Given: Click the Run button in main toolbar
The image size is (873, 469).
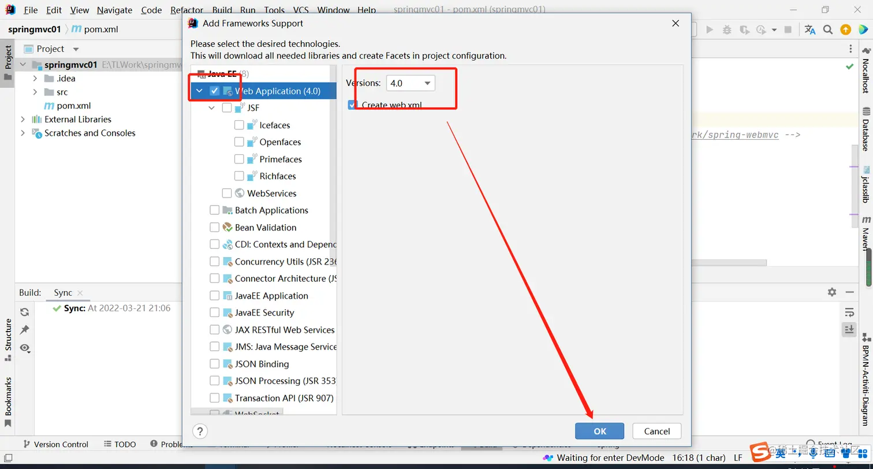Looking at the screenshot, I should pyautogui.click(x=710, y=29).
